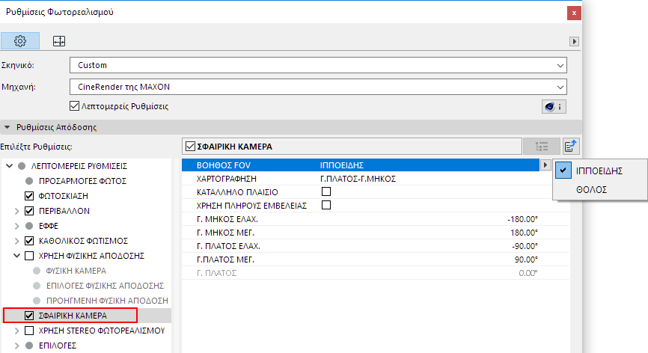Enable ΧΡΗΣΗ ΠΛΗΡΟΥΣ ΕΜΒΕΛΕΙΑΣ checkbox
648x353 pixels.
(x=326, y=205)
